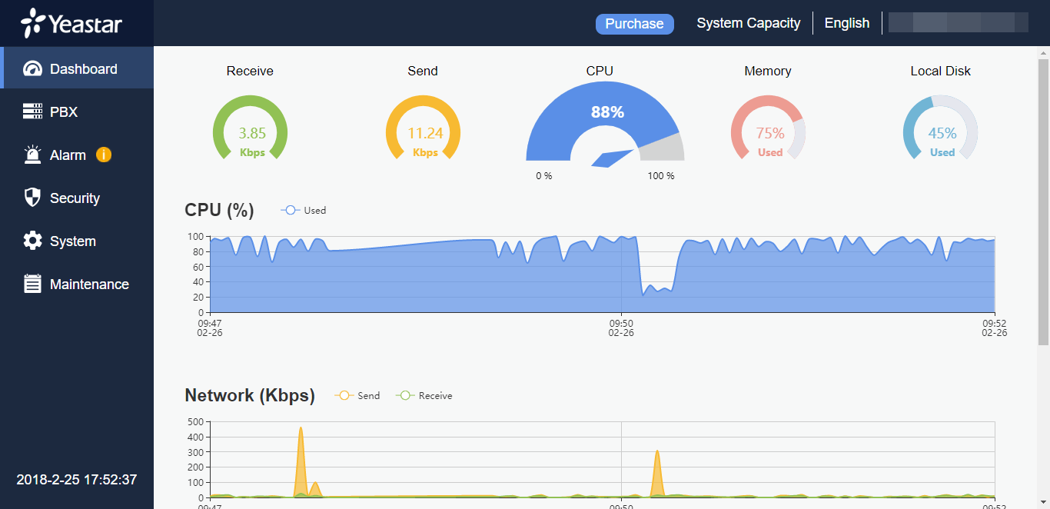Open System Capacity link
The height and width of the screenshot is (509, 1050).
749,23
